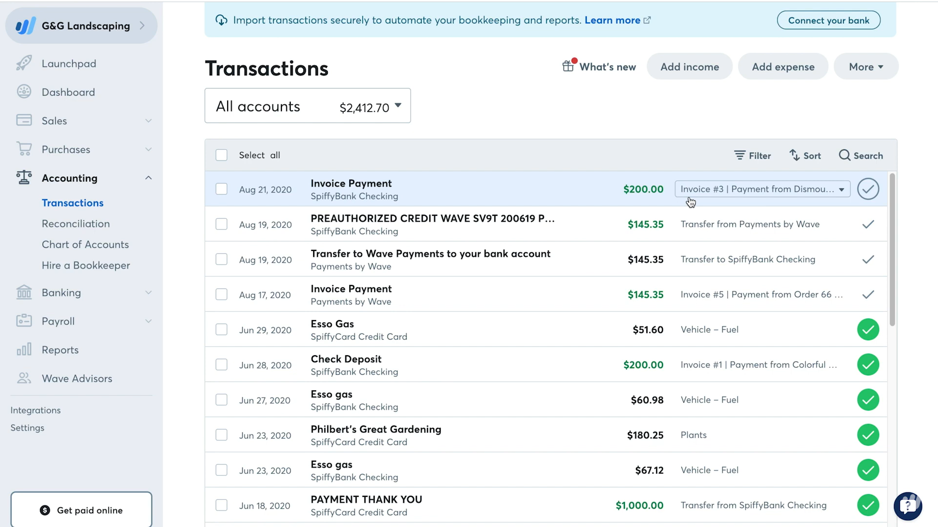Click the Add income button
This screenshot has height=527, width=938.
coord(690,67)
